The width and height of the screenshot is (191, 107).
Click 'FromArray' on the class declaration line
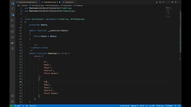tap(63, 19)
